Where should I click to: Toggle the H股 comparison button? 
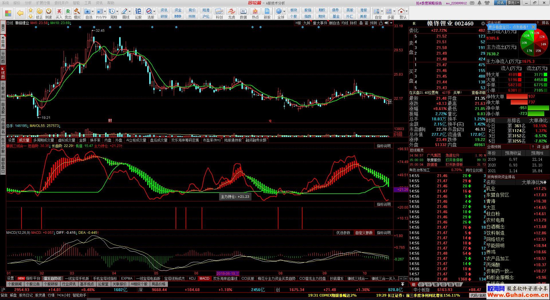click(x=298, y=23)
